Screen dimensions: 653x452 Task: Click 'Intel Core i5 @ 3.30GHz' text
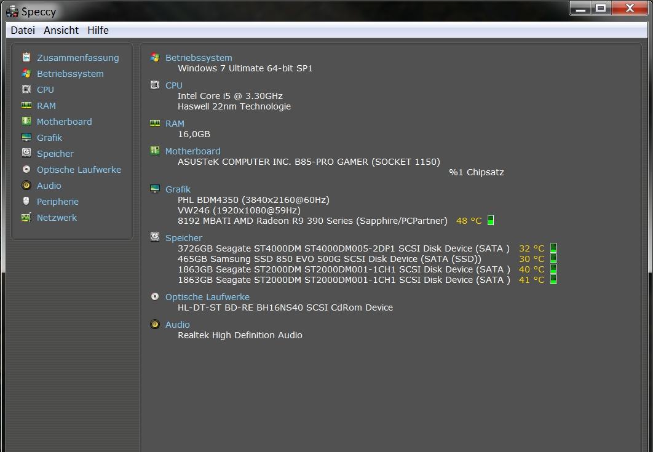[230, 96]
